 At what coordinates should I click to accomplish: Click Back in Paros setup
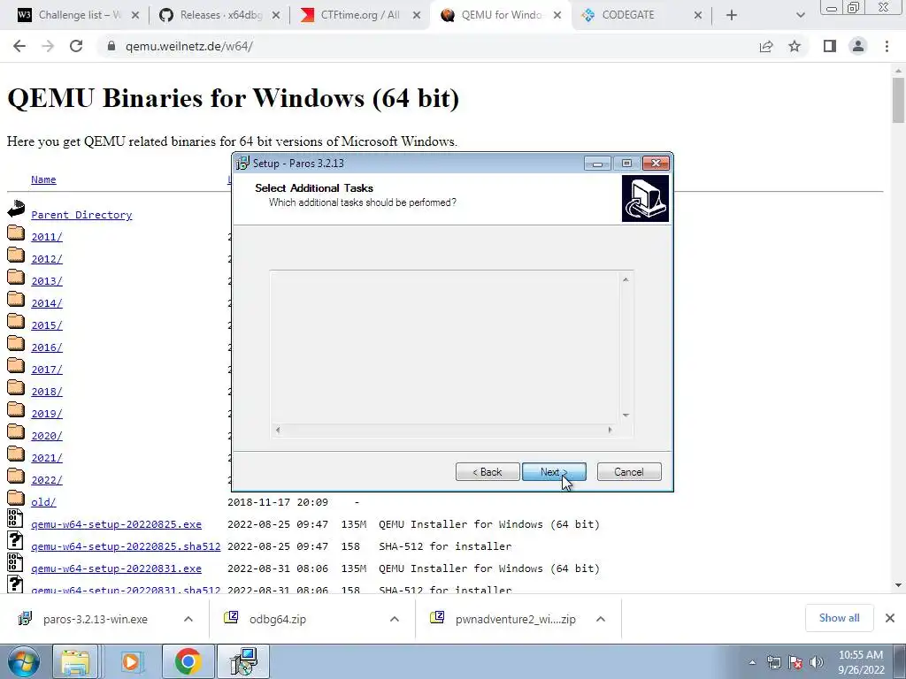[x=488, y=472]
